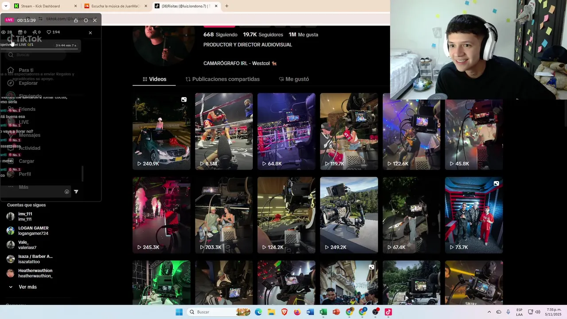Open Isaza / Barber isazatattoo account
This screenshot has height=319, width=567.
[30, 259]
